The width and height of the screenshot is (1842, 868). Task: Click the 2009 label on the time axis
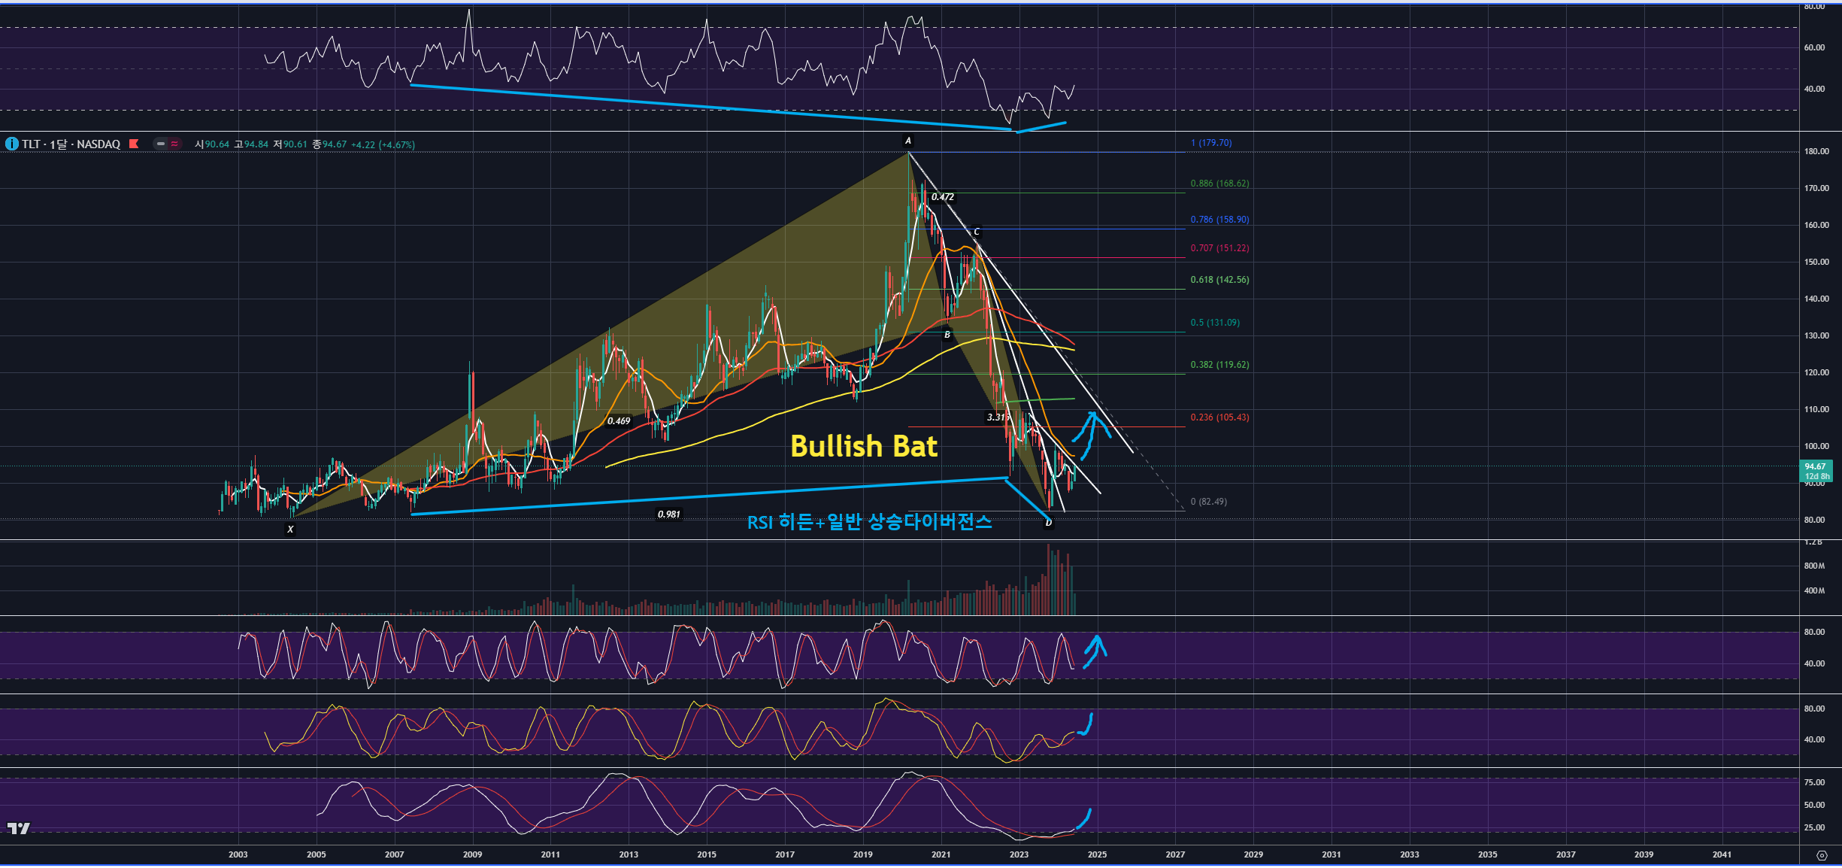tap(472, 854)
